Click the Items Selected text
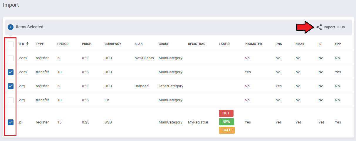Viewport: 356px width, 141px height. pos(30,27)
